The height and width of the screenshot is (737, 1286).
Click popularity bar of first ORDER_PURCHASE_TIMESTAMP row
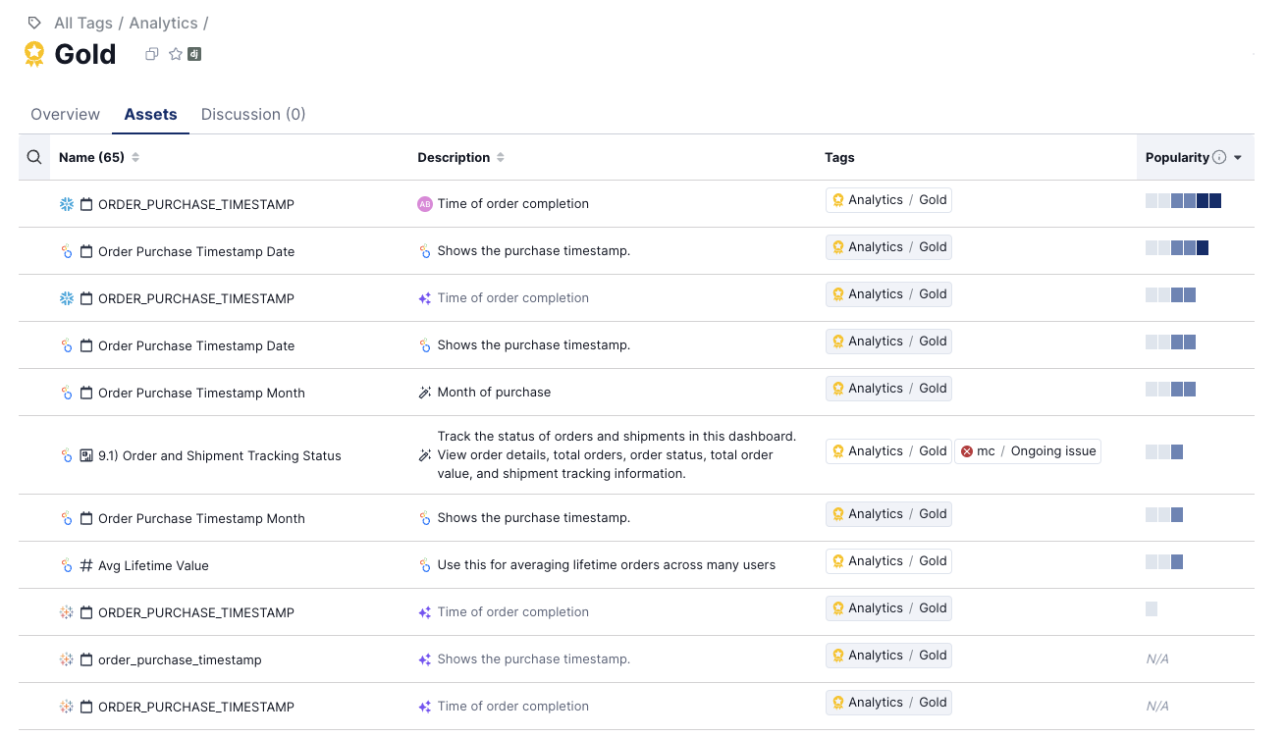[x=1183, y=200]
